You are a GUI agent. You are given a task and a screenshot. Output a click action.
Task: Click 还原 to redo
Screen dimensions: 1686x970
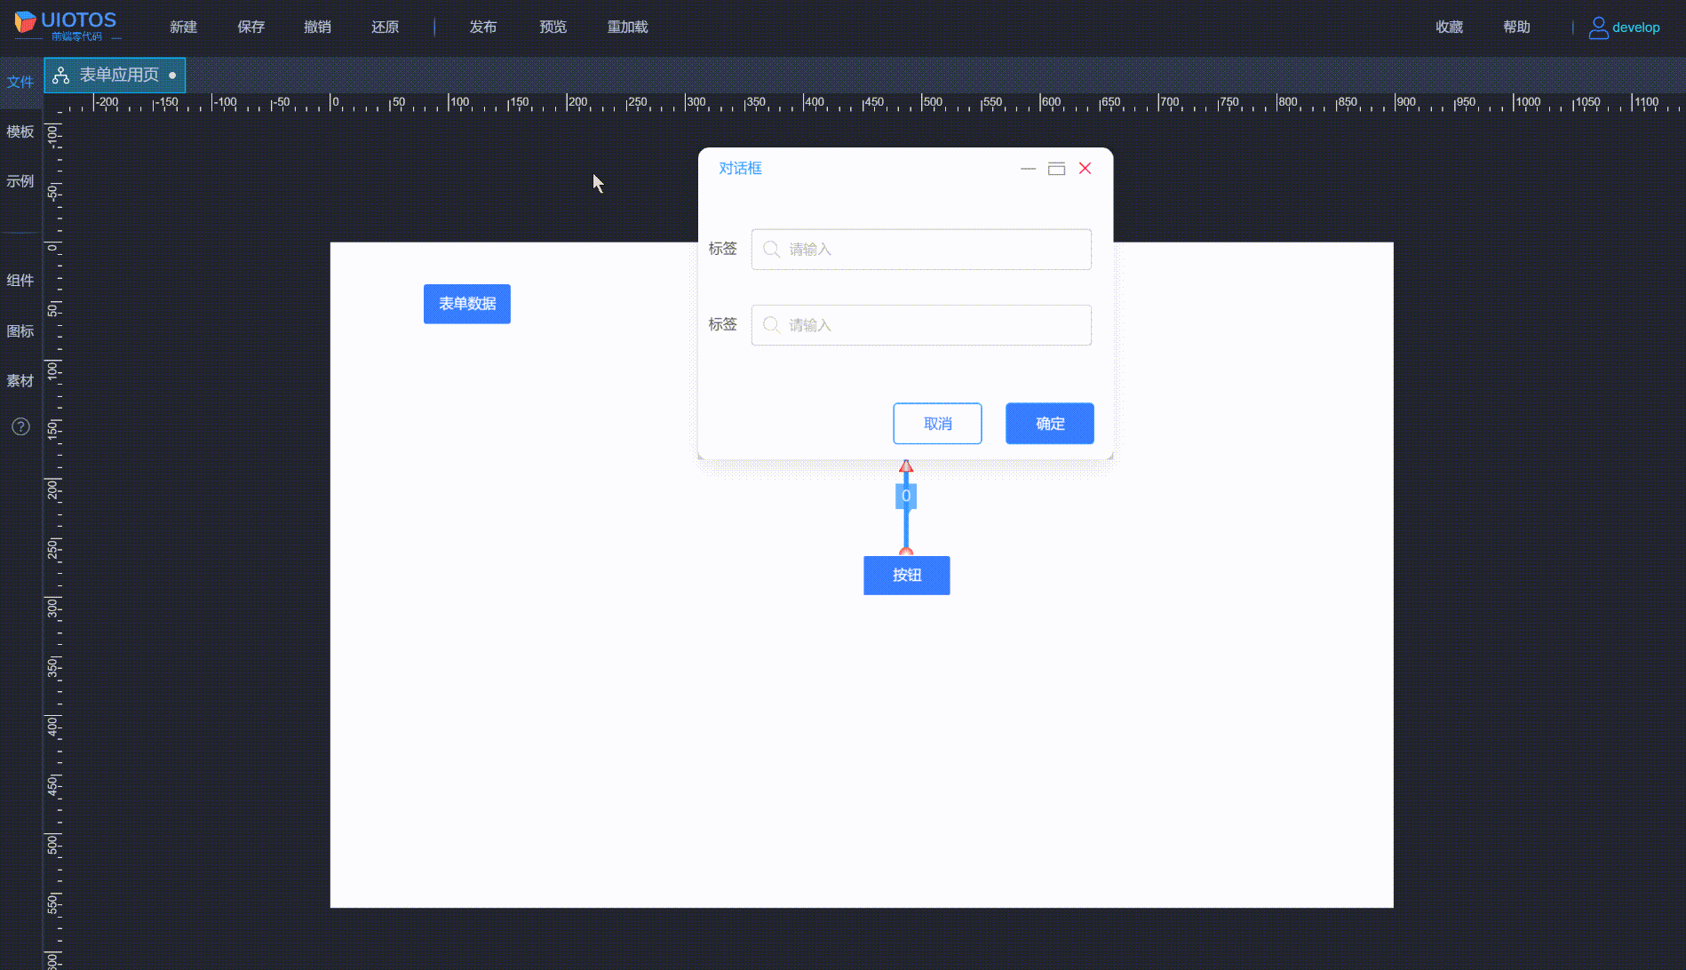[x=386, y=28]
